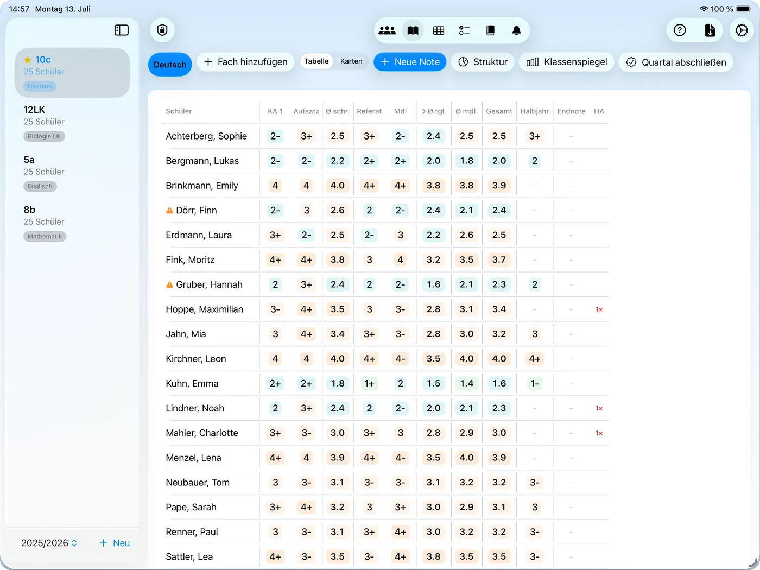This screenshot has height=570, width=760.
Task: Click the Endnote column header
Action: point(571,111)
